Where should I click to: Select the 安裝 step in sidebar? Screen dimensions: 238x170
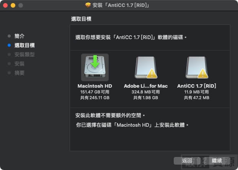point(20,64)
